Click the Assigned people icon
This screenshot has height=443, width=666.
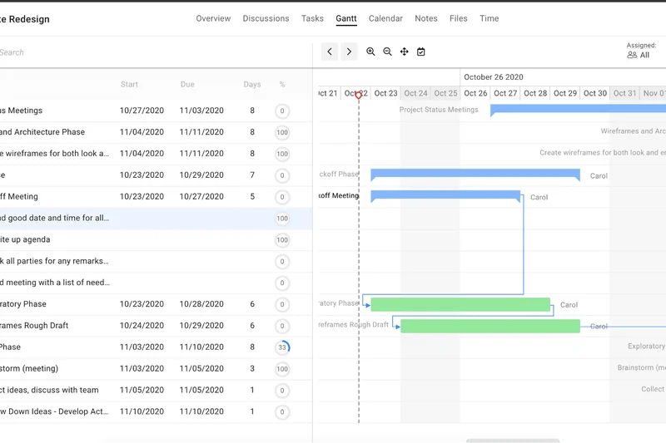coord(632,56)
